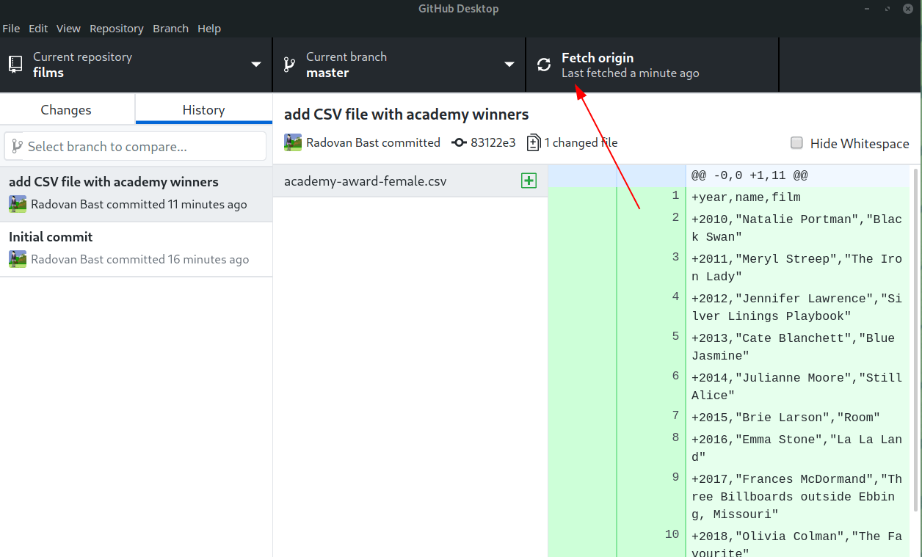Click avatar on 'add CSV file' commit row

click(x=18, y=204)
